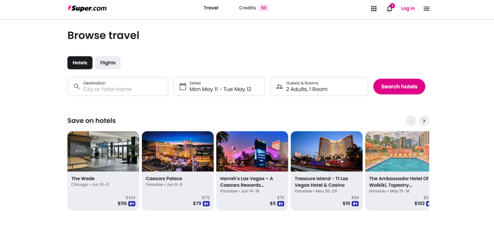Click the $116 price on The Wade
494x234 pixels.
coord(122,204)
